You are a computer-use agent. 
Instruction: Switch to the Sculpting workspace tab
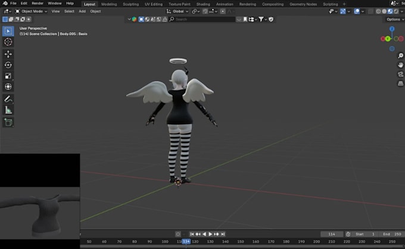click(130, 4)
